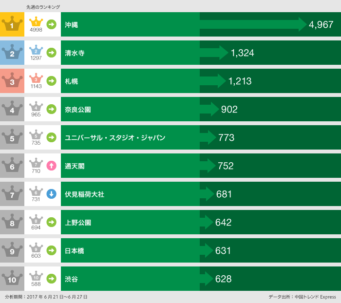Select the 渋谷 ranking row label

click(x=72, y=279)
